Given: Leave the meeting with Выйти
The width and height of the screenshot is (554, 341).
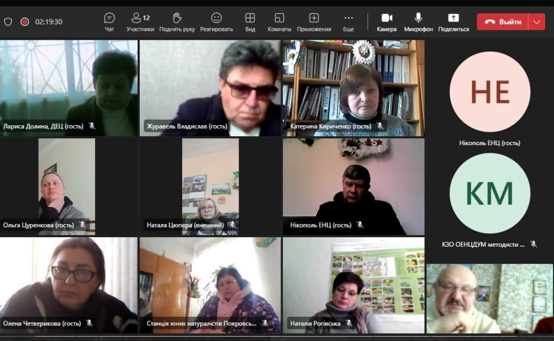Looking at the screenshot, I should [x=503, y=22].
